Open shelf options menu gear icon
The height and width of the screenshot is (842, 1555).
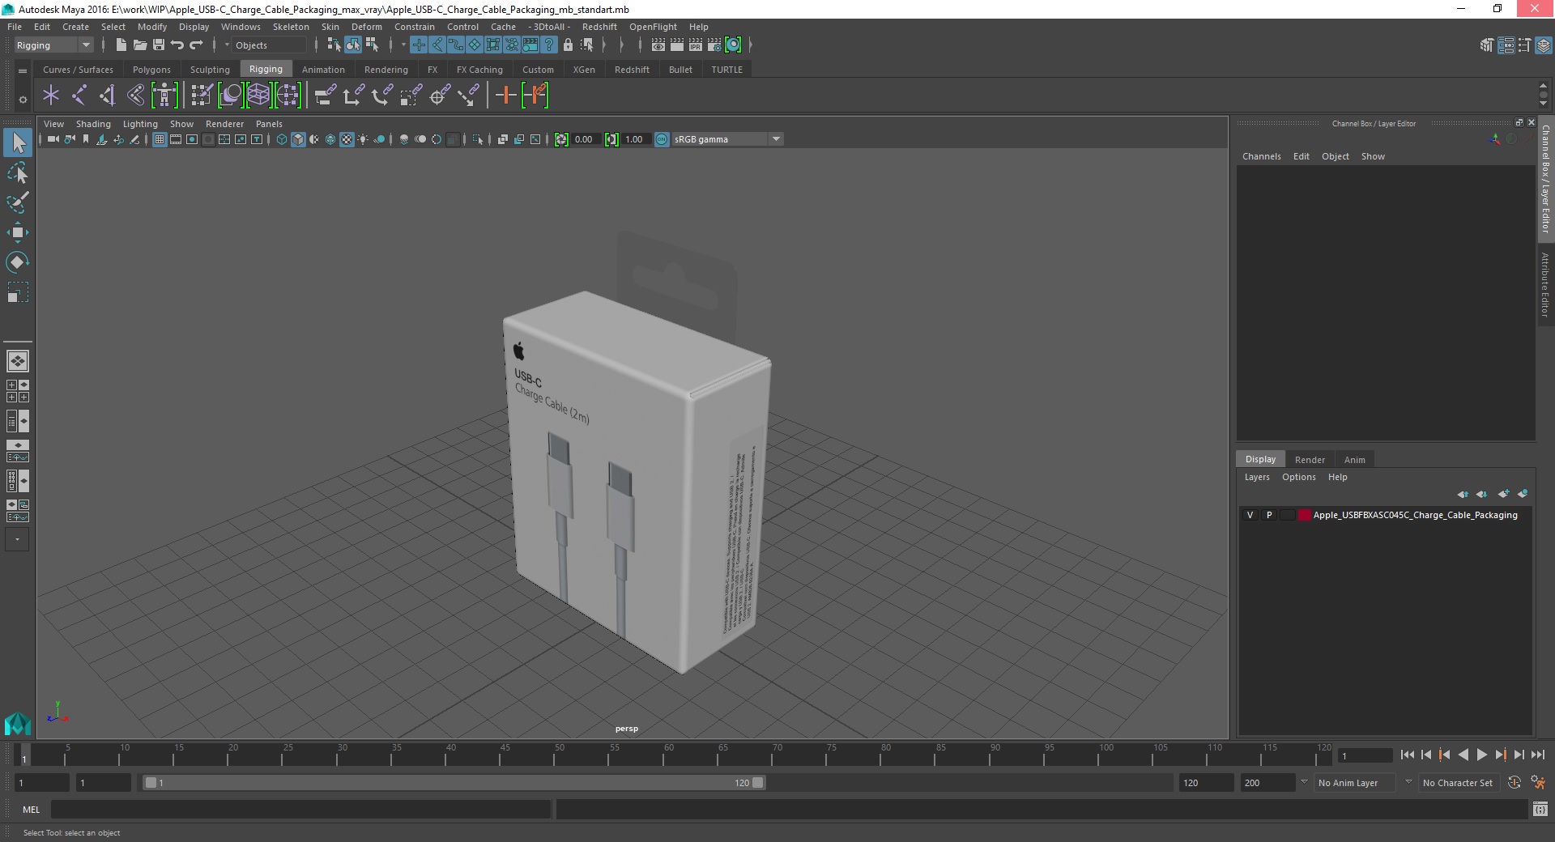pyautogui.click(x=23, y=100)
